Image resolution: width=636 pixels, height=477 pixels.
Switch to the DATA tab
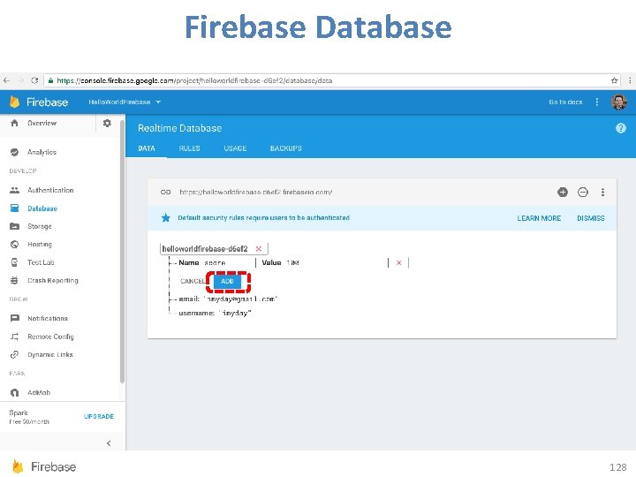click(147, 148)
